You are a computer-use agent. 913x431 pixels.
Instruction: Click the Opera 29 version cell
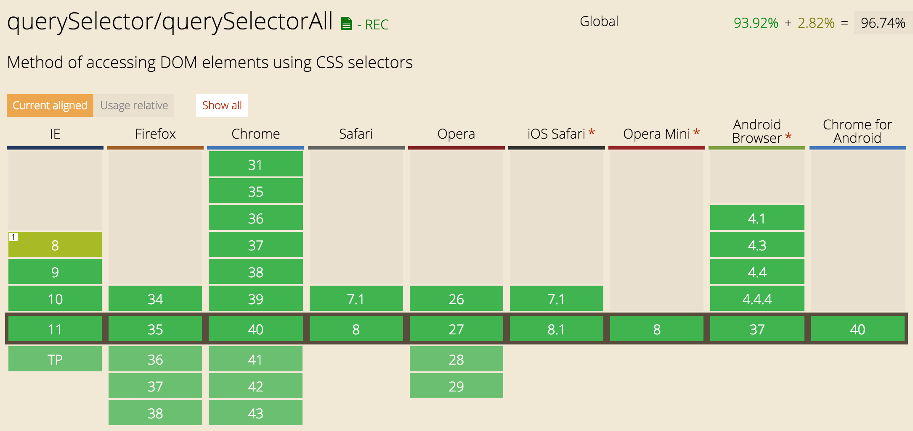[456, 386]
